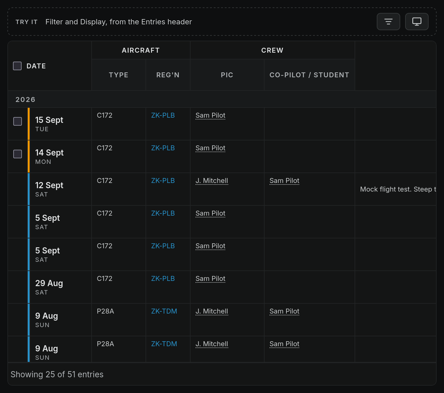Screen dimensions: 444x393
Task: Click the AIRCRAFT group header
Action: 141,50
